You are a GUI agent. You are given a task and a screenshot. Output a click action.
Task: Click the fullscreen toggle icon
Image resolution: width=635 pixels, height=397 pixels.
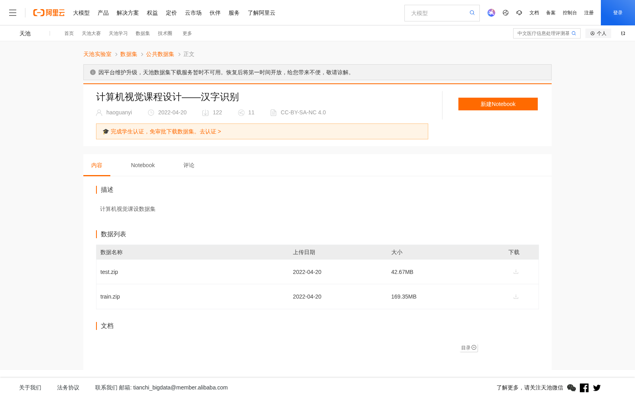coord(623,33)
